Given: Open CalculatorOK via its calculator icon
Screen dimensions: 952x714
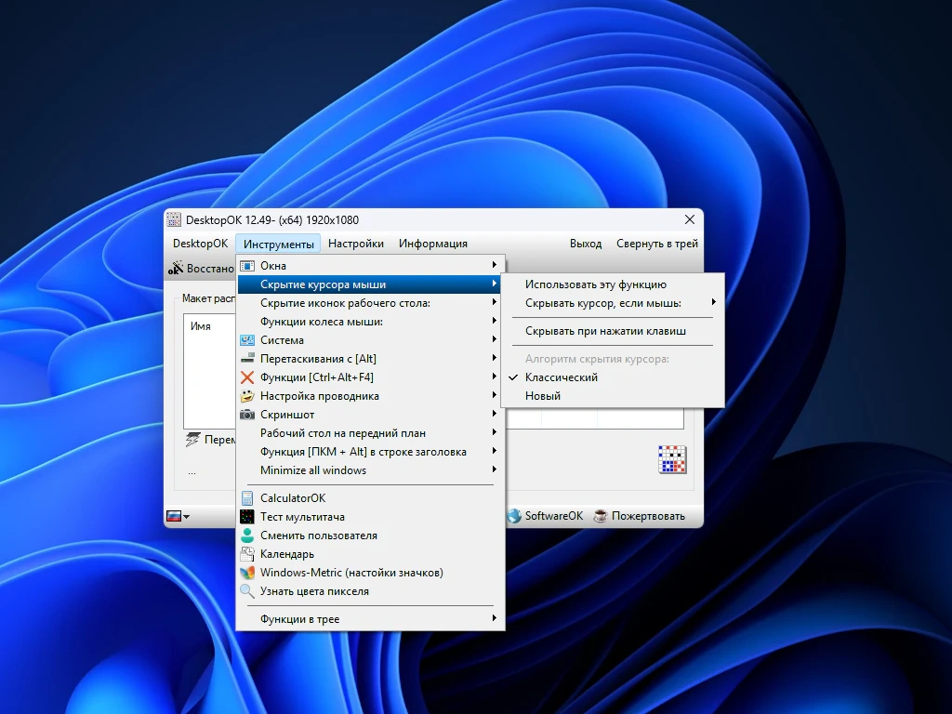Looking at the screenshot, I should click(x=247, y=498).
